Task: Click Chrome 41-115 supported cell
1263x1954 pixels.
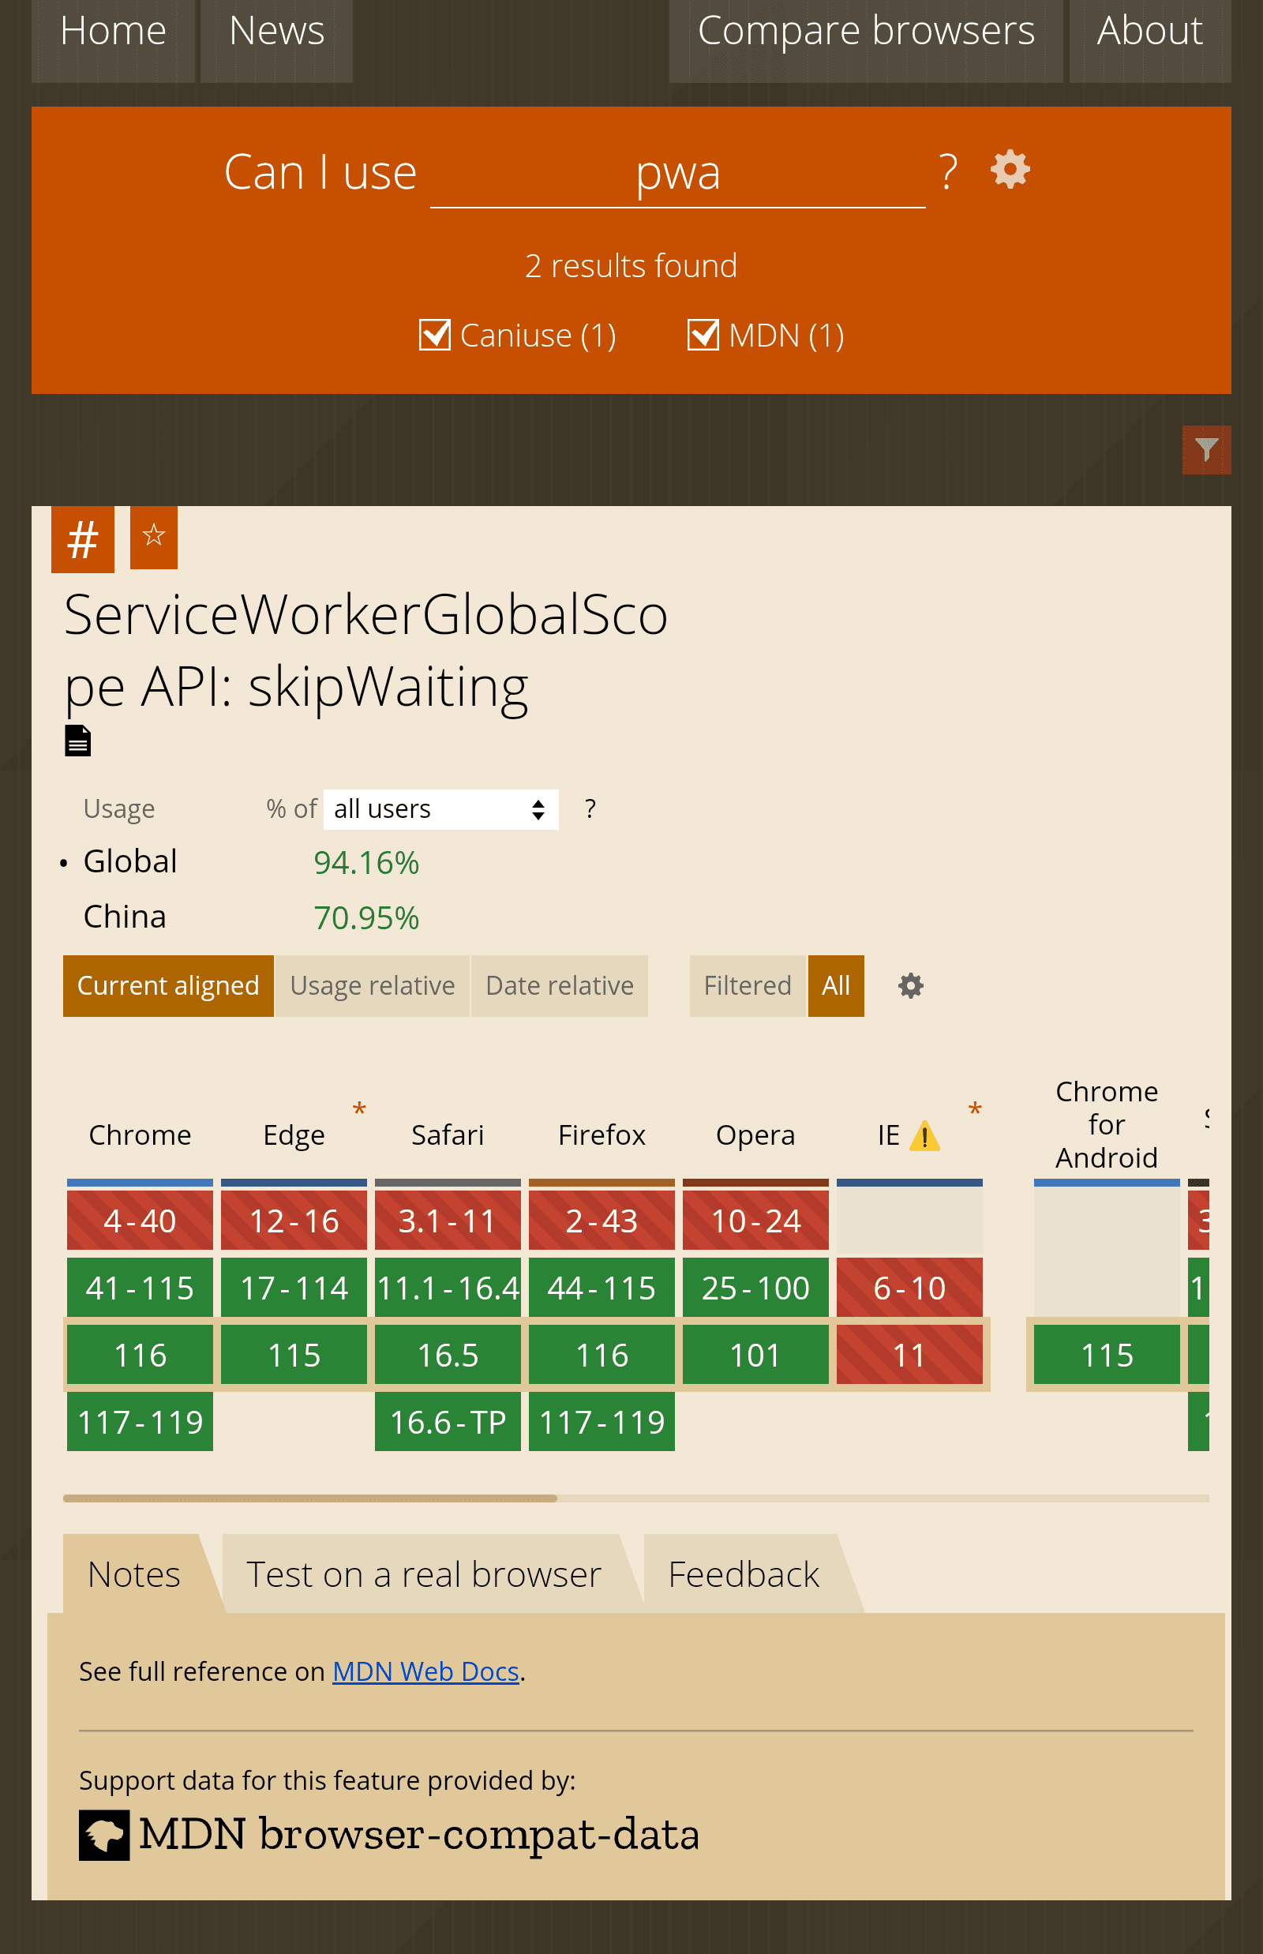Action: [x=141, y=1287]
